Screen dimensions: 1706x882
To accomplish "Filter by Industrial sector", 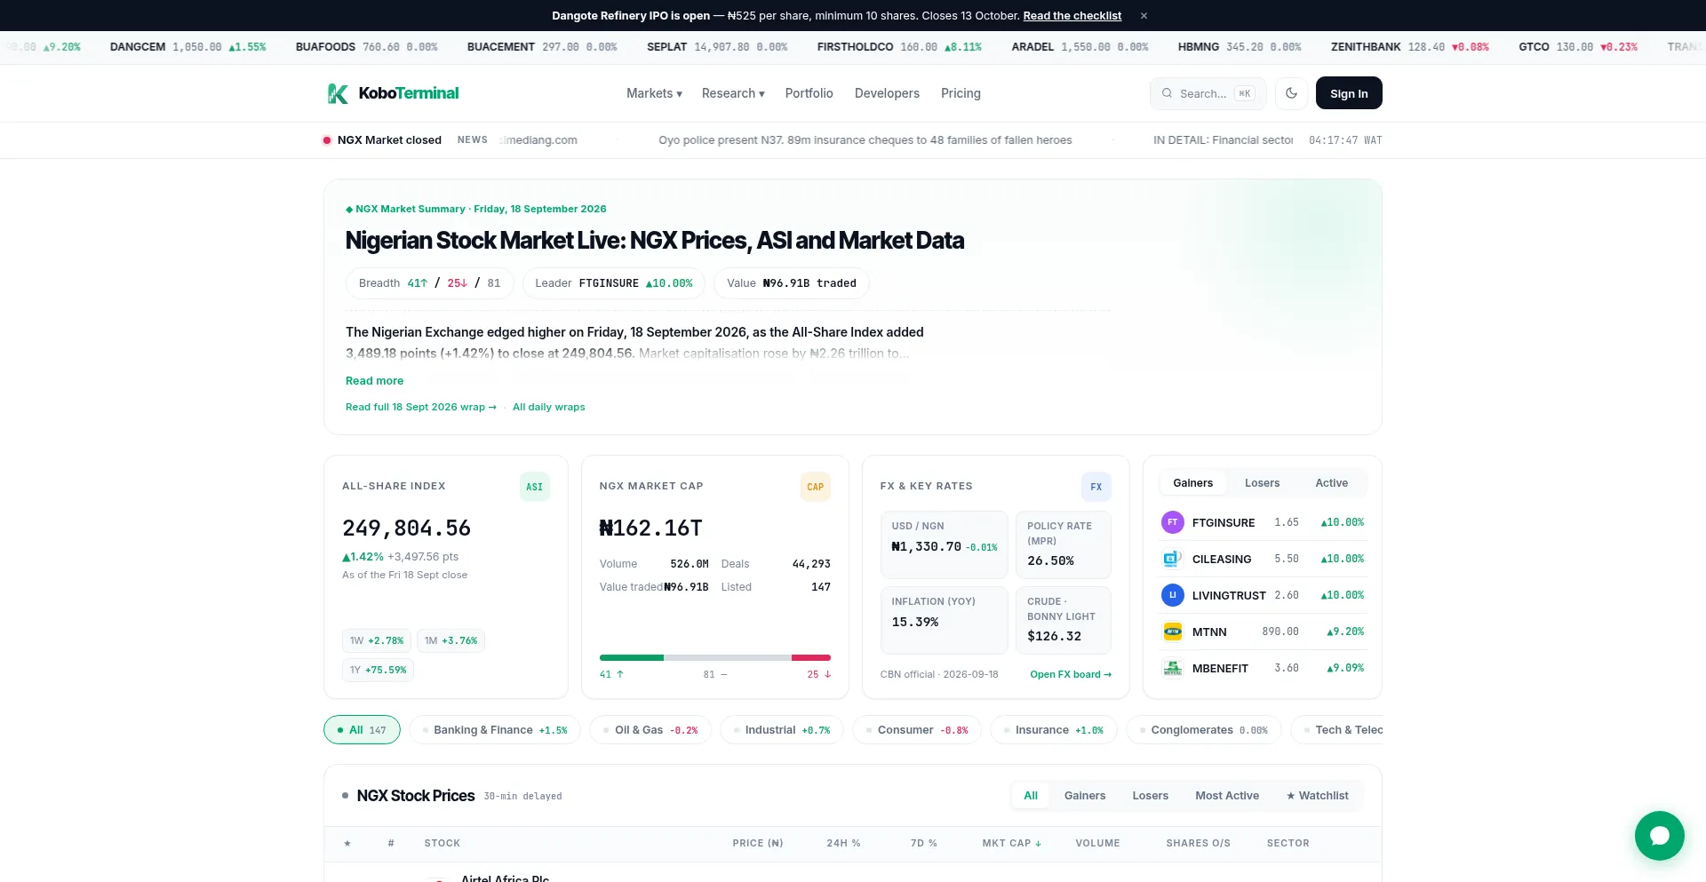I will pos(781,730).
